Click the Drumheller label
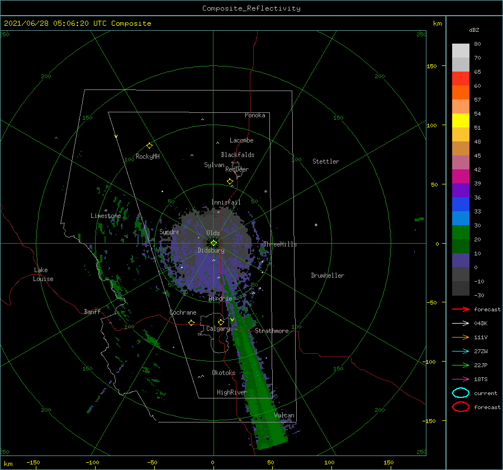Viewport: 503px width, 470px height. (328, 276)
